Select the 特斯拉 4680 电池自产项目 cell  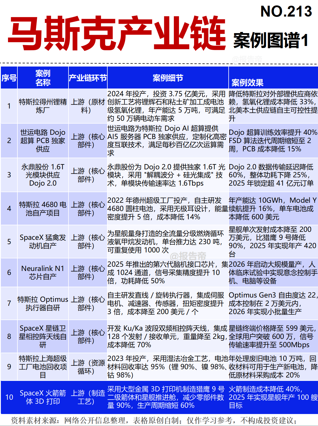click(x=43, y=208)
